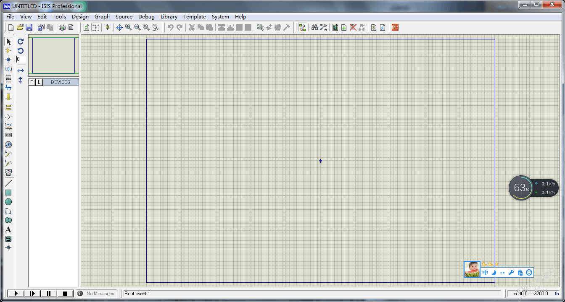565x302 pixels.
Task: Save the current design
Action: 29,27
